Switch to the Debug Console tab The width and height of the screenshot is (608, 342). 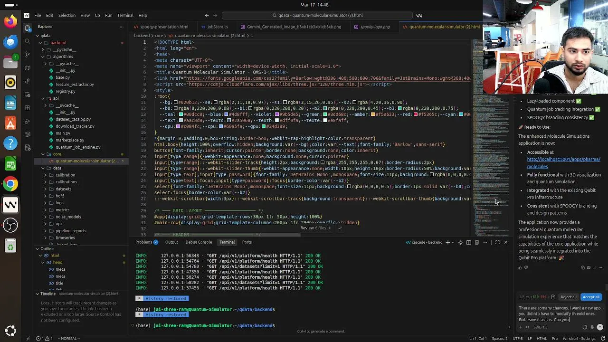199,242
